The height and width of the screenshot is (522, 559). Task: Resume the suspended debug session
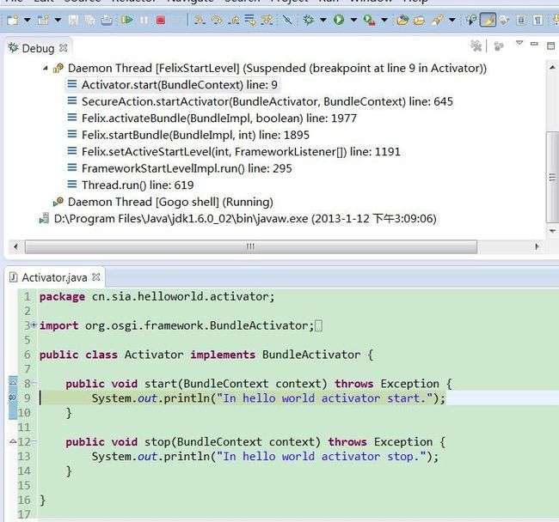click(x=126, y=20)
